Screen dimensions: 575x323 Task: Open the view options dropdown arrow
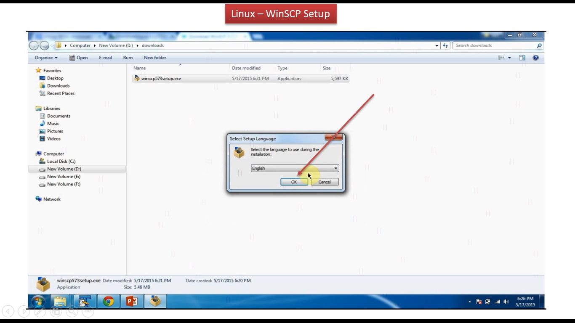(x=509, y=58)
